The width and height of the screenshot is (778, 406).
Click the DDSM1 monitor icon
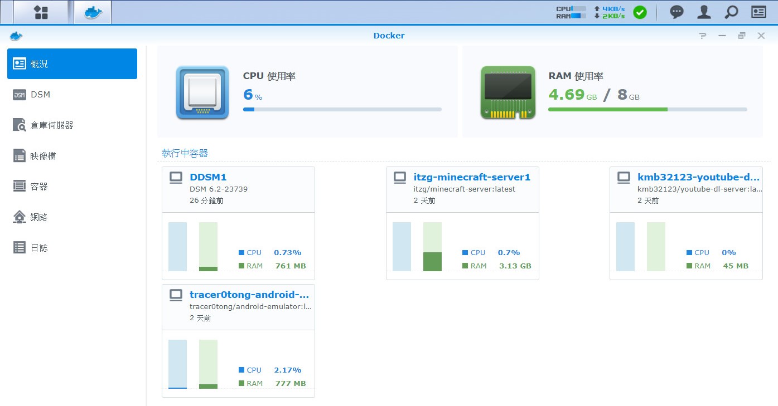click(176, 178)
